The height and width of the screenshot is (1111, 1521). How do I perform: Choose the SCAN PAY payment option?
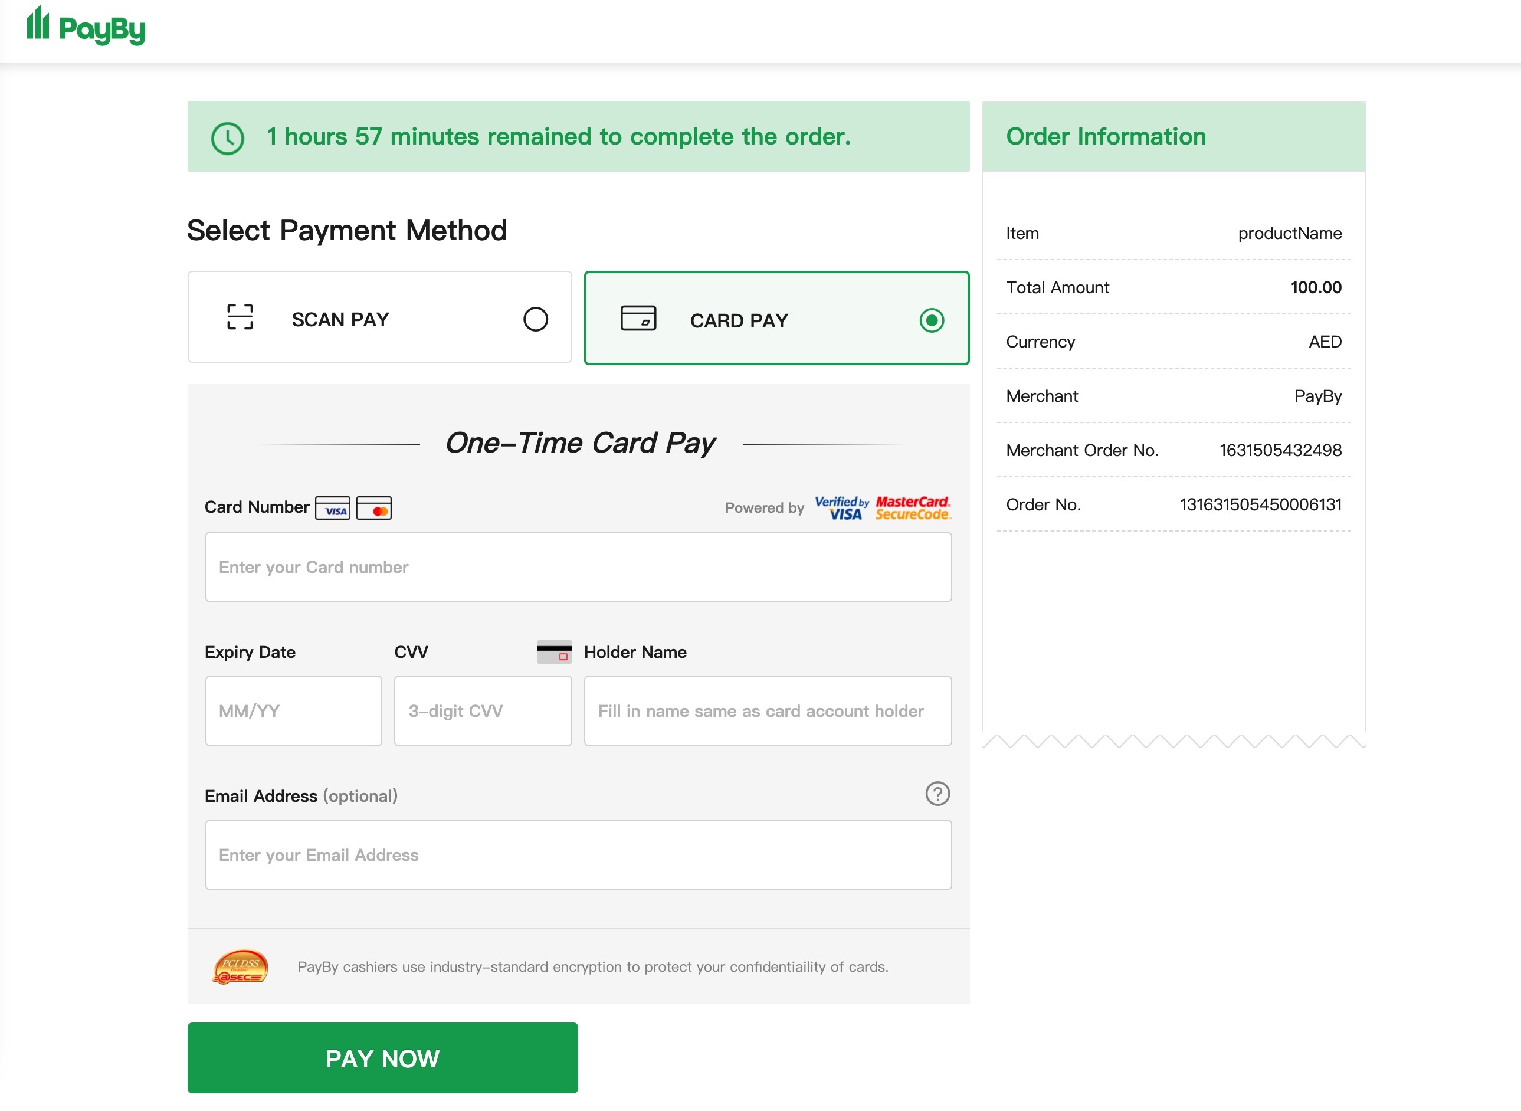pyautogui.click(x=379, y=317)
